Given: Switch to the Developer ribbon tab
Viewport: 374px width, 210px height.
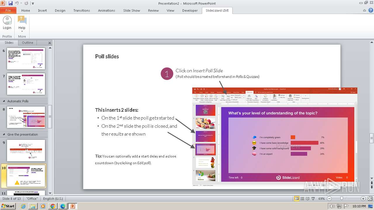Looking at the screenshot, I should click(x=190, y=10).
